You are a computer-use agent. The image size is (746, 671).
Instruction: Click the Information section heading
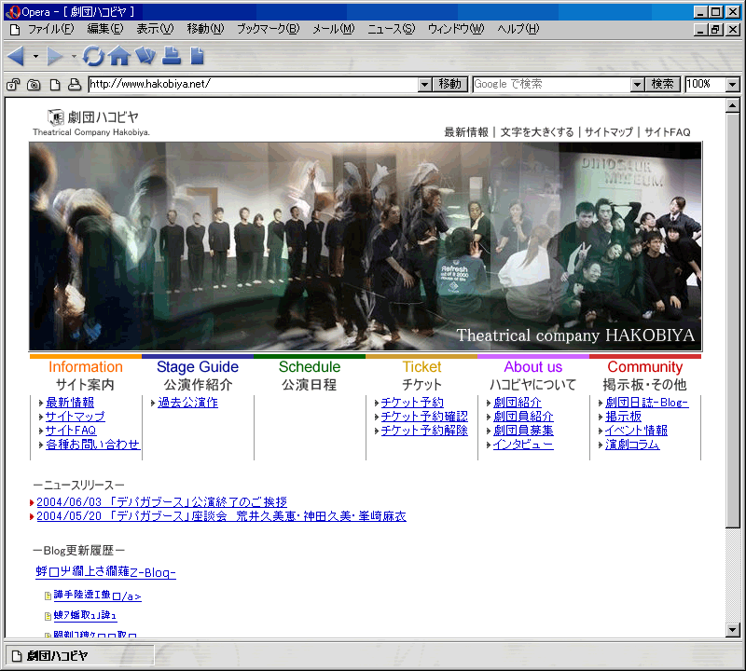86,366
